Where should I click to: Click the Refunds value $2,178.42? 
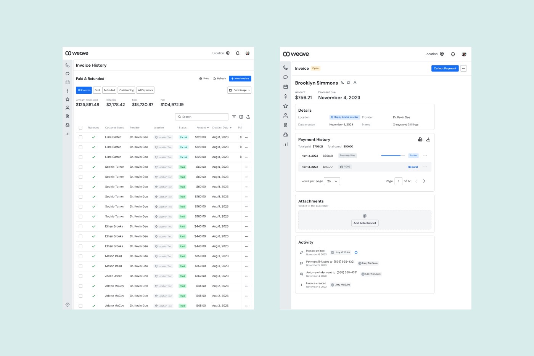(116, 104)
